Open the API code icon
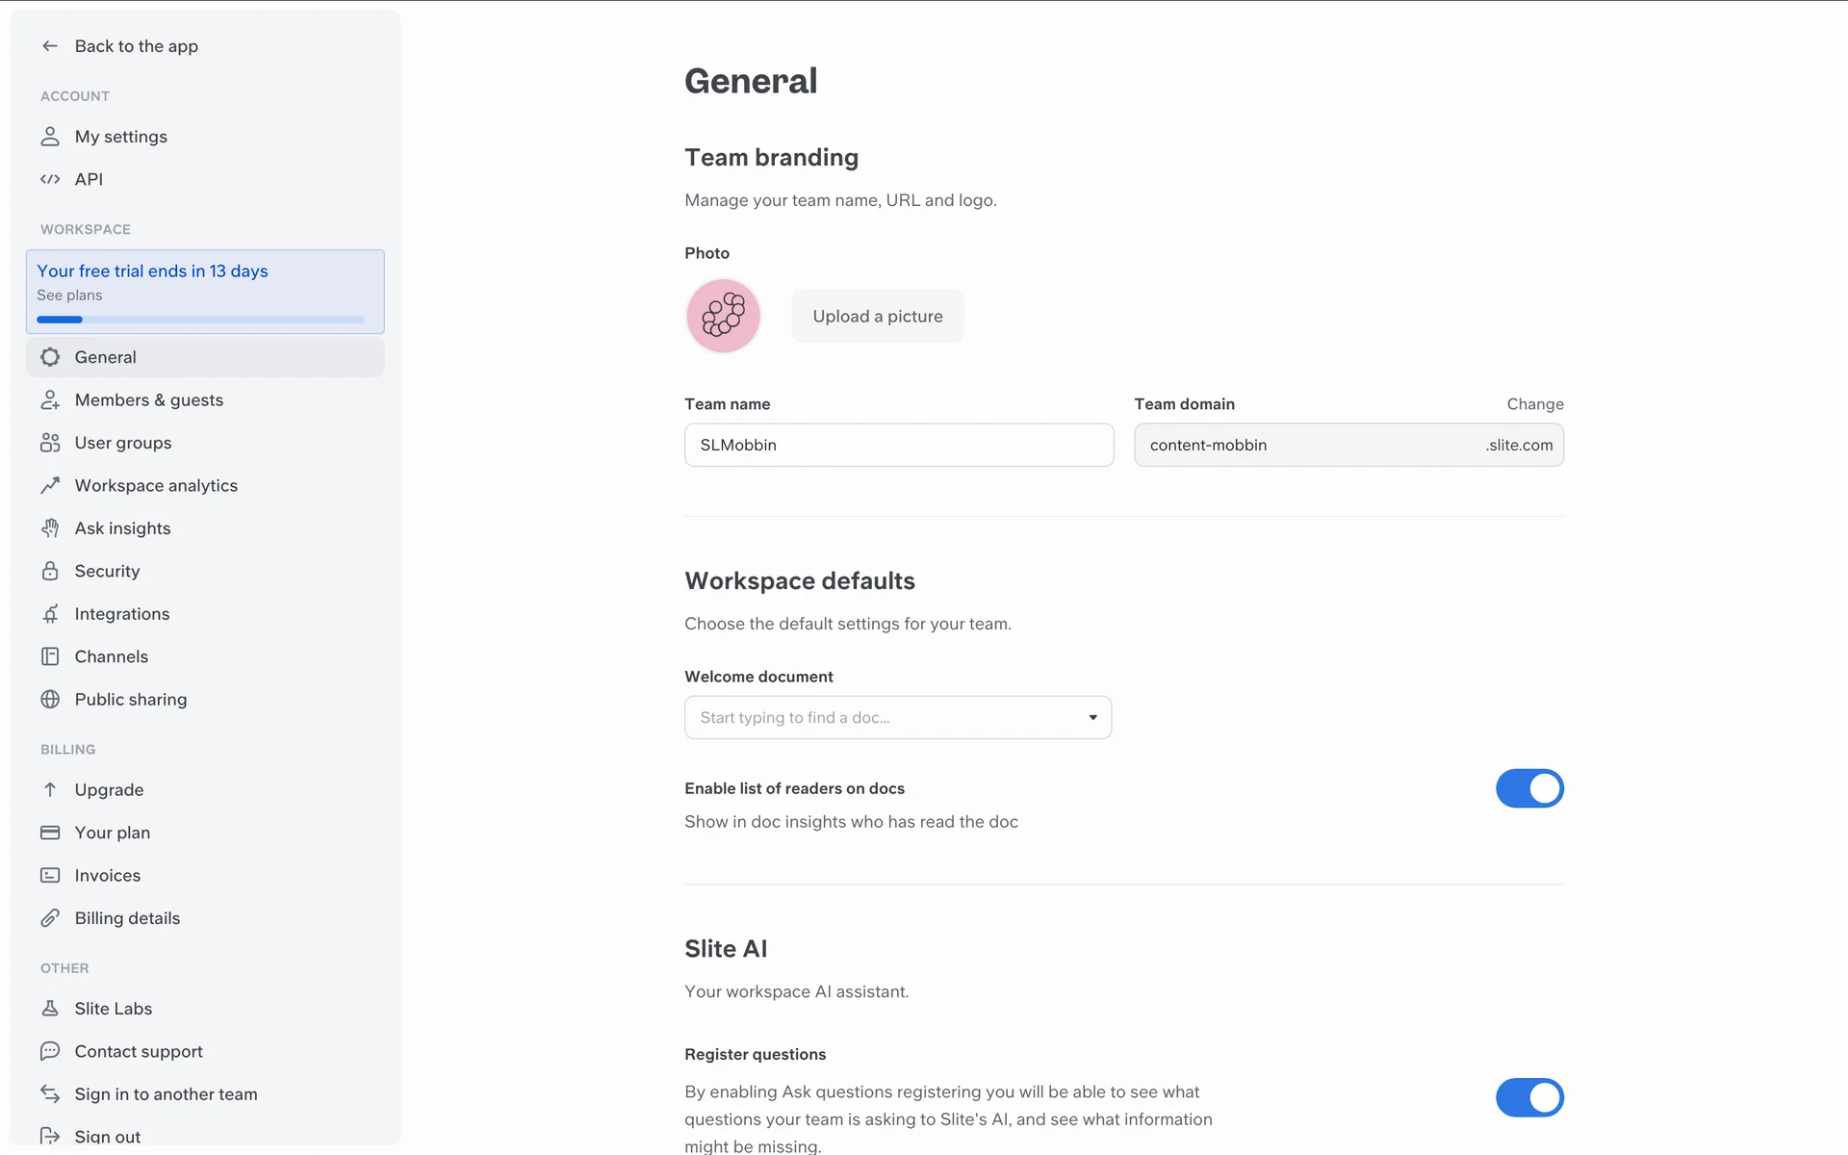This screenshot has height=1155, width=1848. [50, 179]
